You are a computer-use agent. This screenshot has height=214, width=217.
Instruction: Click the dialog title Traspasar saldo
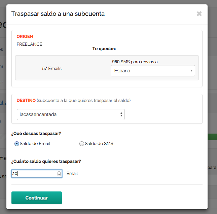(58, 14)
